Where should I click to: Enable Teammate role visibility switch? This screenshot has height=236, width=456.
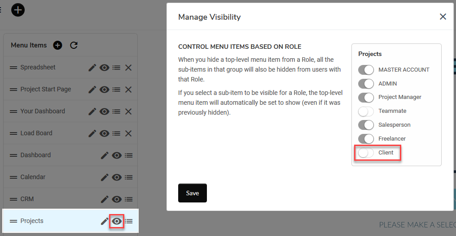[x=366, y=111]
